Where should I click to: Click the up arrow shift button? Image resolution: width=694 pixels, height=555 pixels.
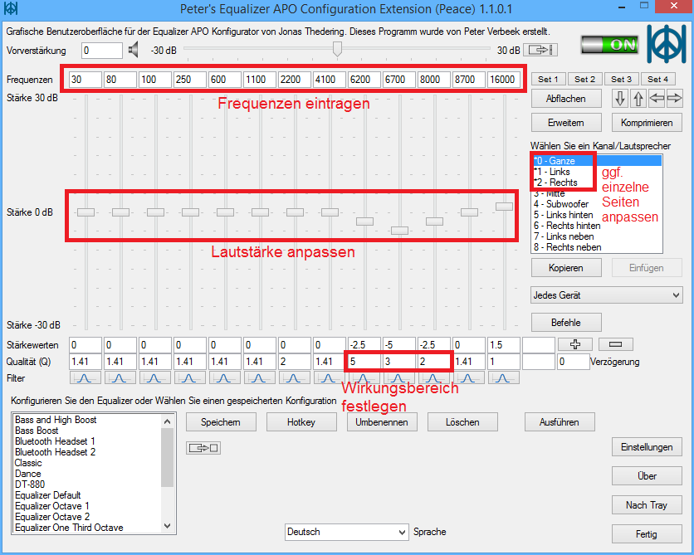[x=638, y=98]
